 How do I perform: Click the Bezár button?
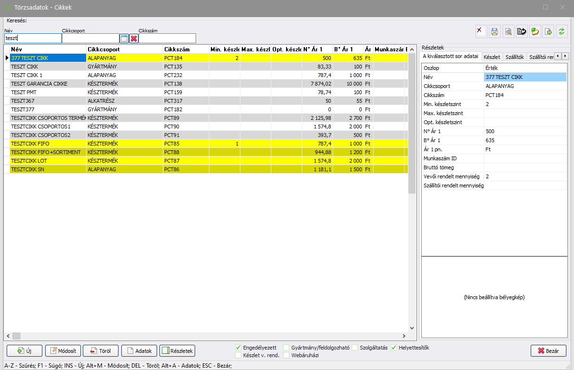click(548, 351)
